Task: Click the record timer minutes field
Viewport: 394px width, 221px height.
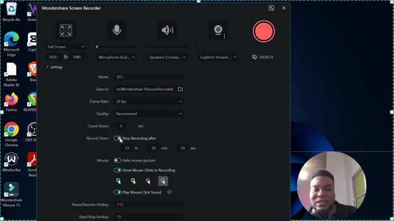Action: (153, 148)
